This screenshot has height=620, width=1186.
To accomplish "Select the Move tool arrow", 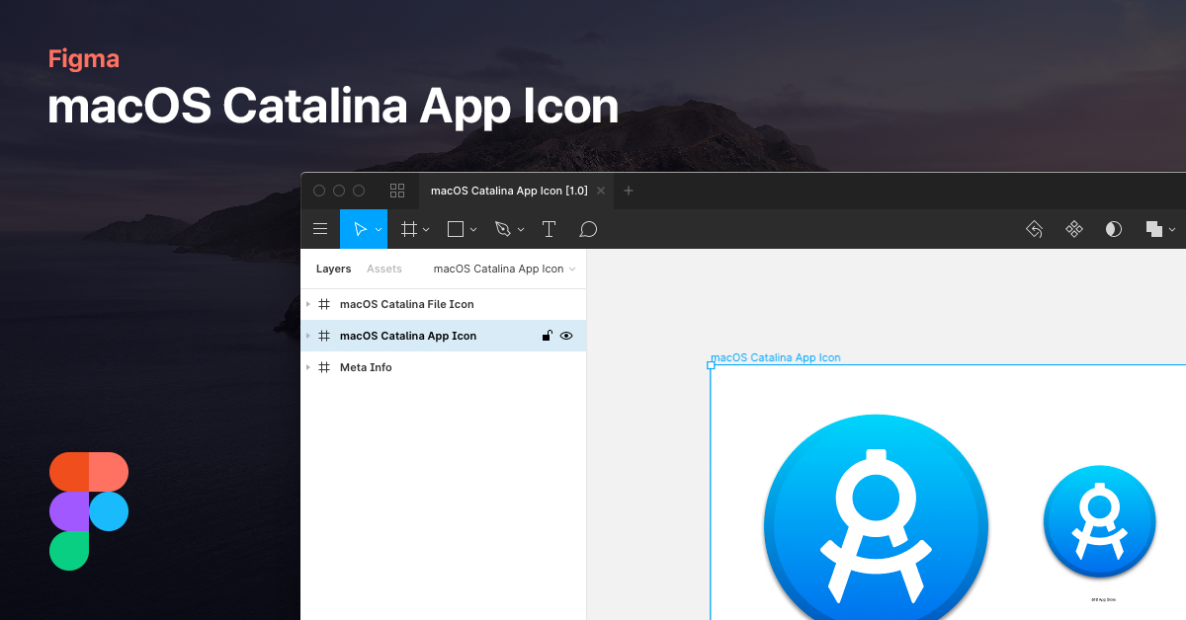I will (x=360, y=229).
